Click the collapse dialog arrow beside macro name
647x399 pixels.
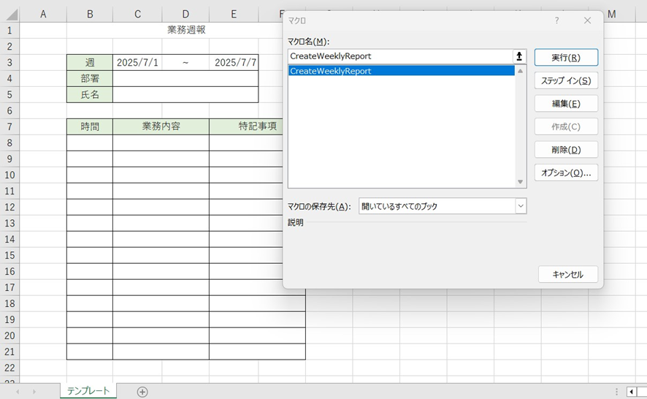(x=519, y=56)
